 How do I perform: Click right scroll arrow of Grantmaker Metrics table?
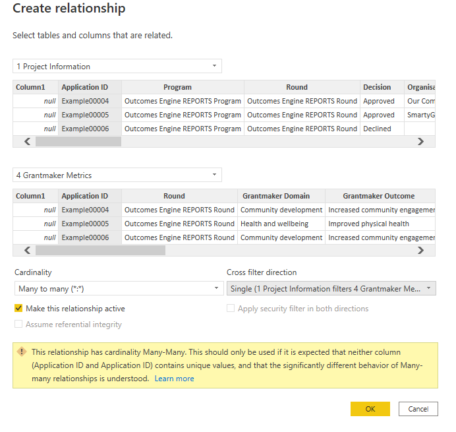(x=421, y=250)
